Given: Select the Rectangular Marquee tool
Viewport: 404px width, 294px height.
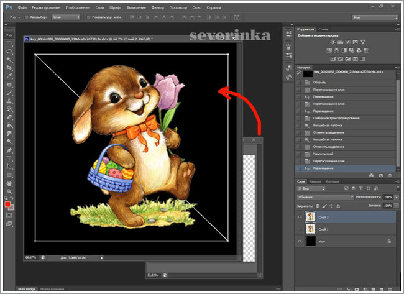Looking at the screenshot, I should 9,44.
